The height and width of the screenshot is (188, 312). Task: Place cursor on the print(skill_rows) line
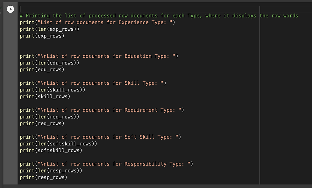tap(45, 97)
